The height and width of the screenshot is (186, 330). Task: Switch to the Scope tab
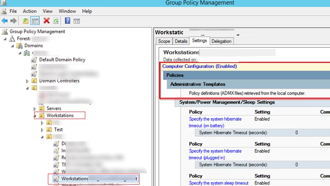[x=164, y=41]
